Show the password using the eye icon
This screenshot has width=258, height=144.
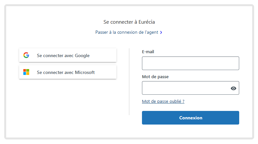click(x=233, y=88)
